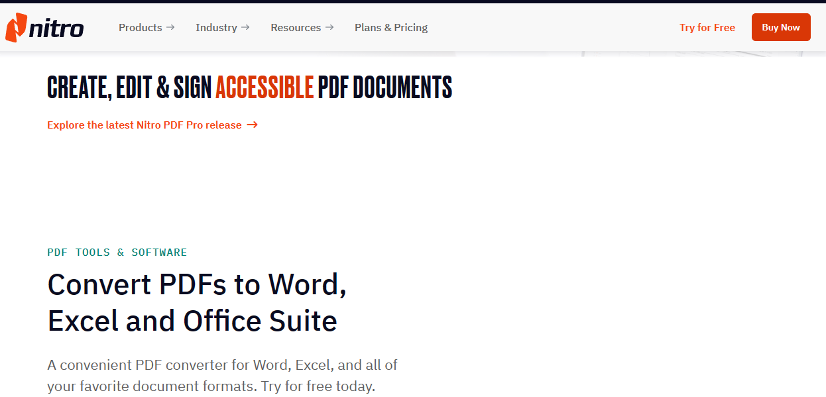Click the Buy Now button
This screenshot has height=397, width=826.
pyautogui.click(x=781, y=27)
